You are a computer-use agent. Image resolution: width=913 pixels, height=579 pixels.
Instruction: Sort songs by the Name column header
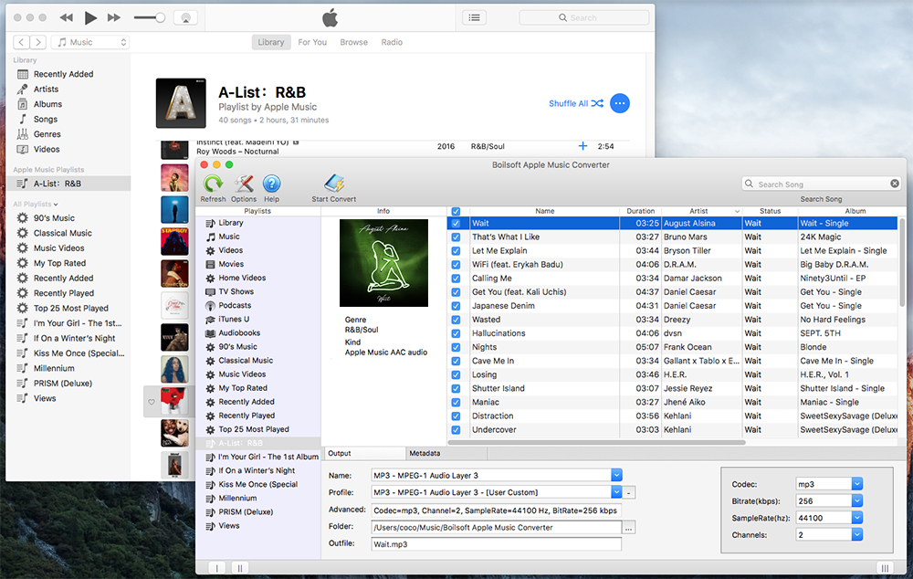coord(544,211)
